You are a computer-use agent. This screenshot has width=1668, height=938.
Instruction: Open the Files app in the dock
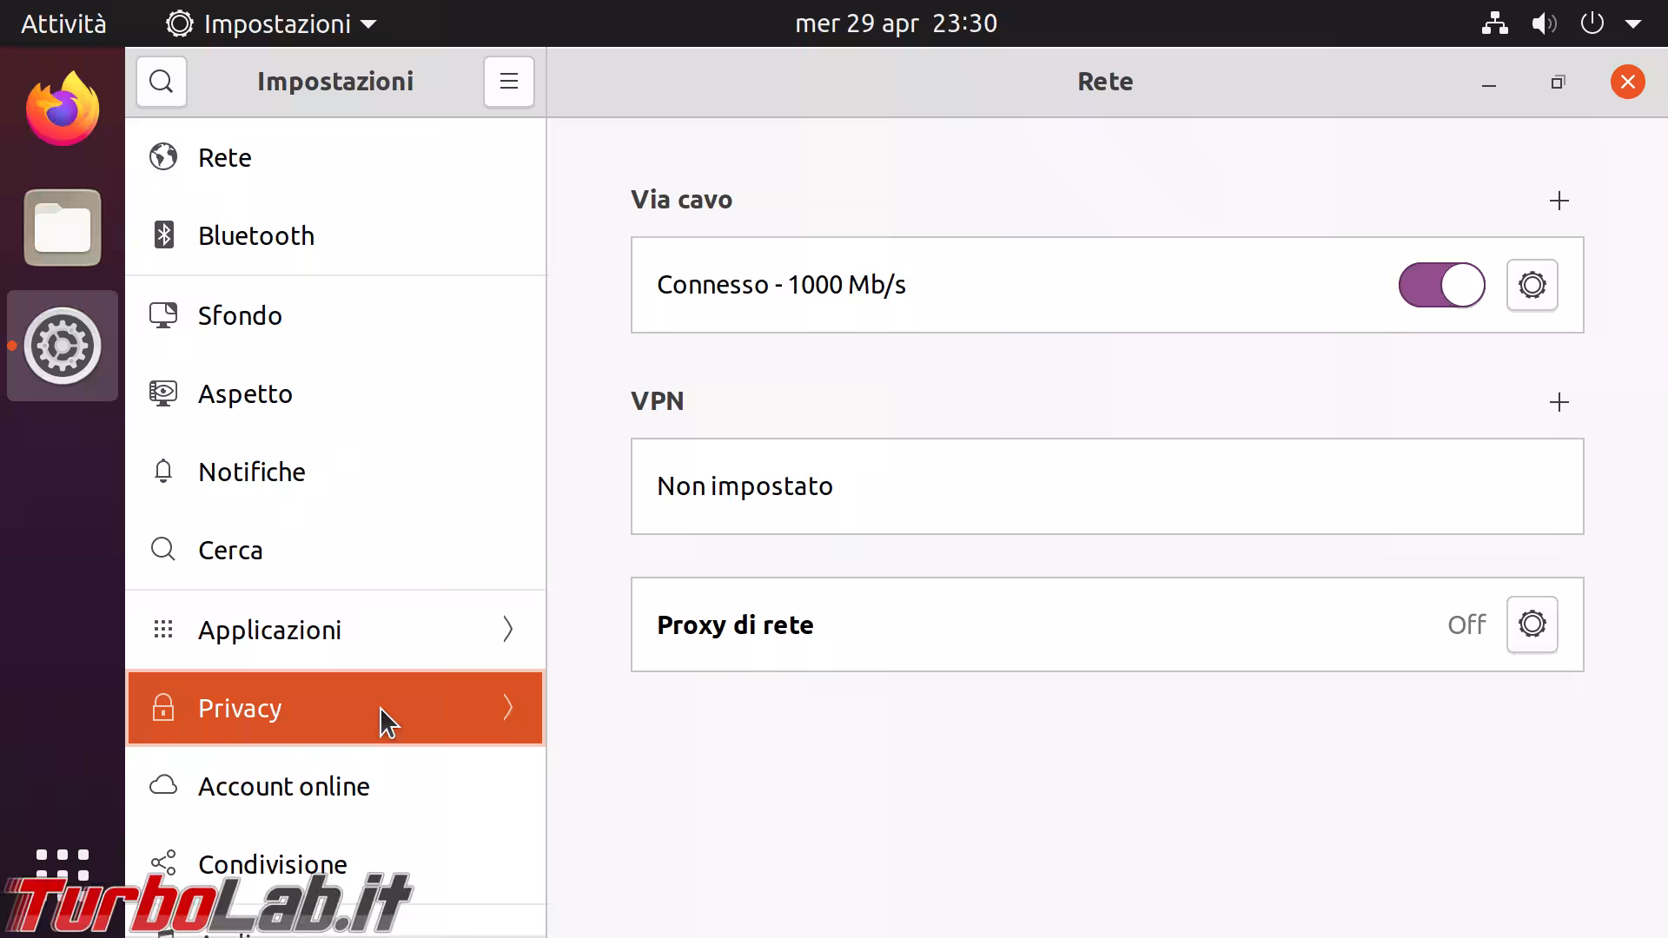pos(63,228)
